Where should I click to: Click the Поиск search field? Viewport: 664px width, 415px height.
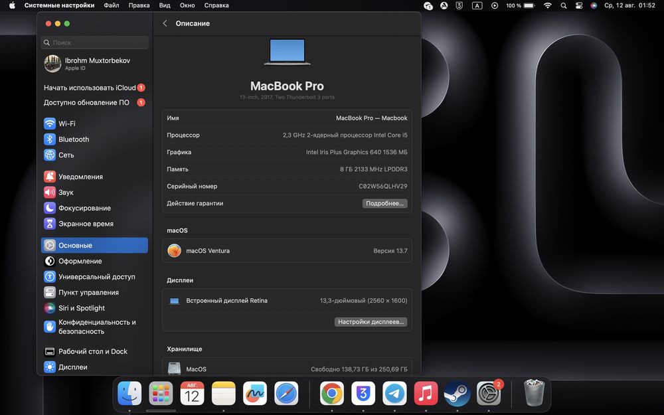[94, 42]
